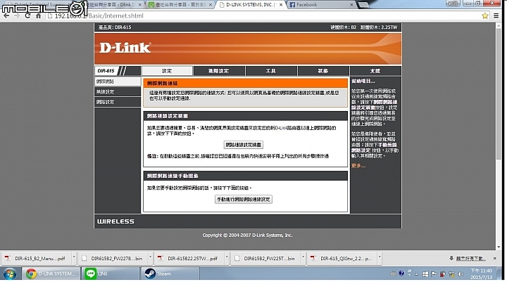
Task: Expand options arrow for DIR615B2_FW227B...bin
Action: 150,258
